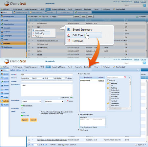
Task: Open the 5 minutes reminder time dropdown
Action: coord(54,101)
